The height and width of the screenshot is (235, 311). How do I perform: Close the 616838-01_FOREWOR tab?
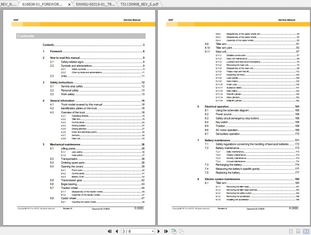[69, 4]
